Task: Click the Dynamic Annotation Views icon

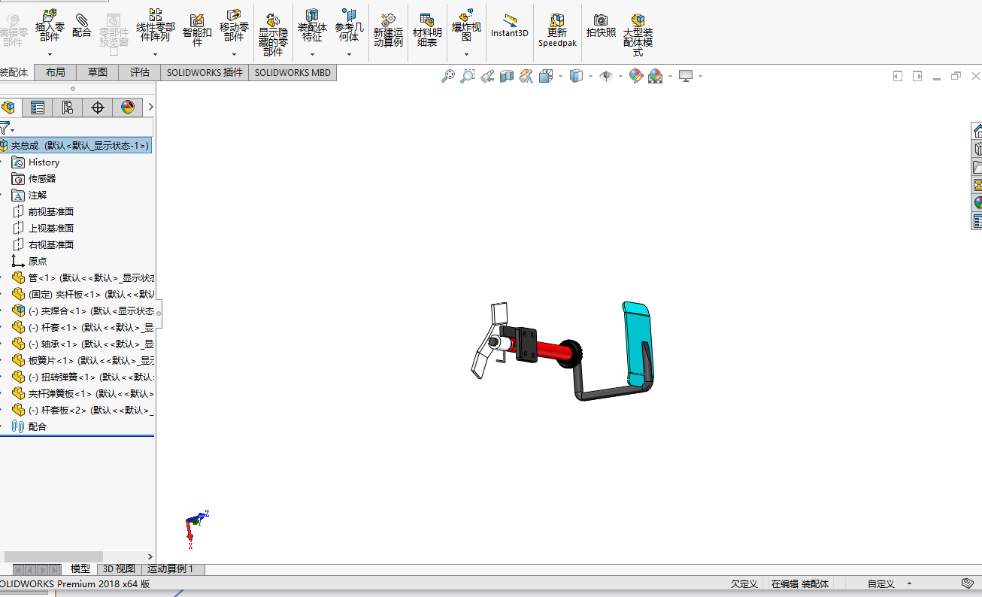Action: (x=526, y=76)
